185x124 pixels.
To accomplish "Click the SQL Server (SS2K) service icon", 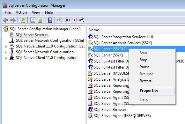I will [91, 55].
